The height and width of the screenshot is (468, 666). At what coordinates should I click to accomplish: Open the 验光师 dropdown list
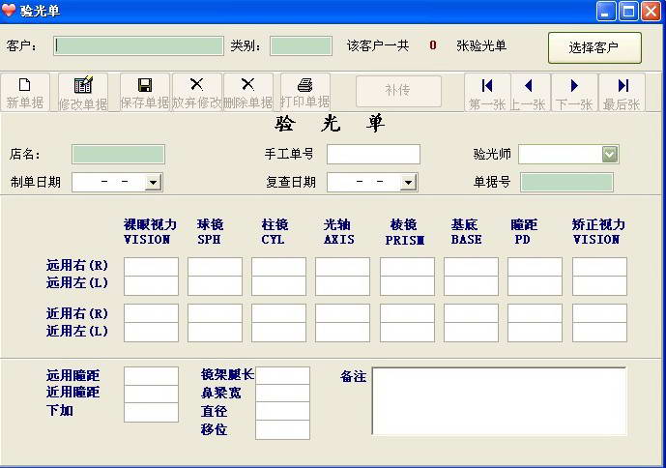pos(610,154)
